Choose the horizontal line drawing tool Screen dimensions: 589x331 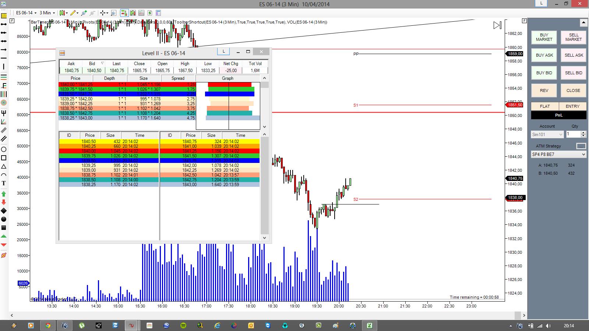pos(4,58)
